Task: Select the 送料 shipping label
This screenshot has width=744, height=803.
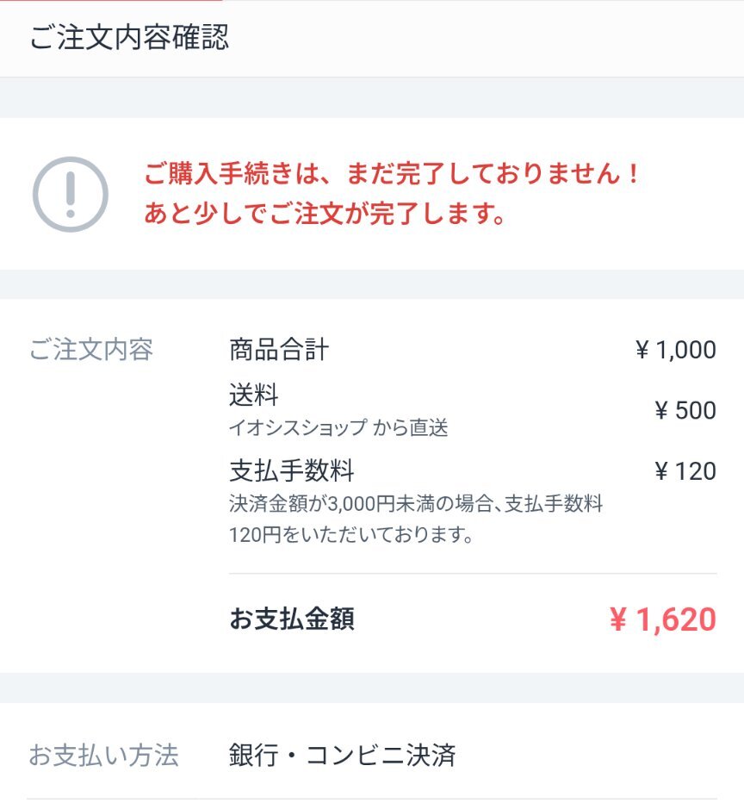Action: pos(254,395)
